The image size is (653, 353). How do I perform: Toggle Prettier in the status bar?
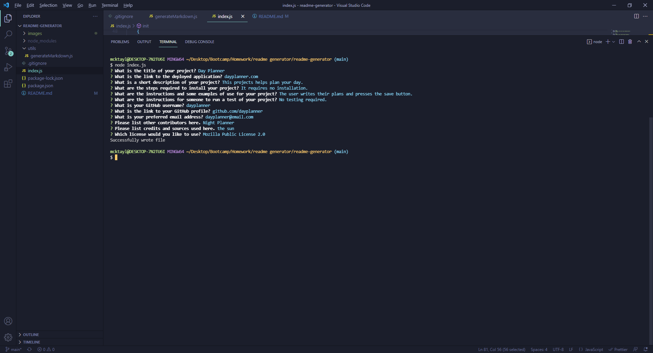(x=618, y=349)
